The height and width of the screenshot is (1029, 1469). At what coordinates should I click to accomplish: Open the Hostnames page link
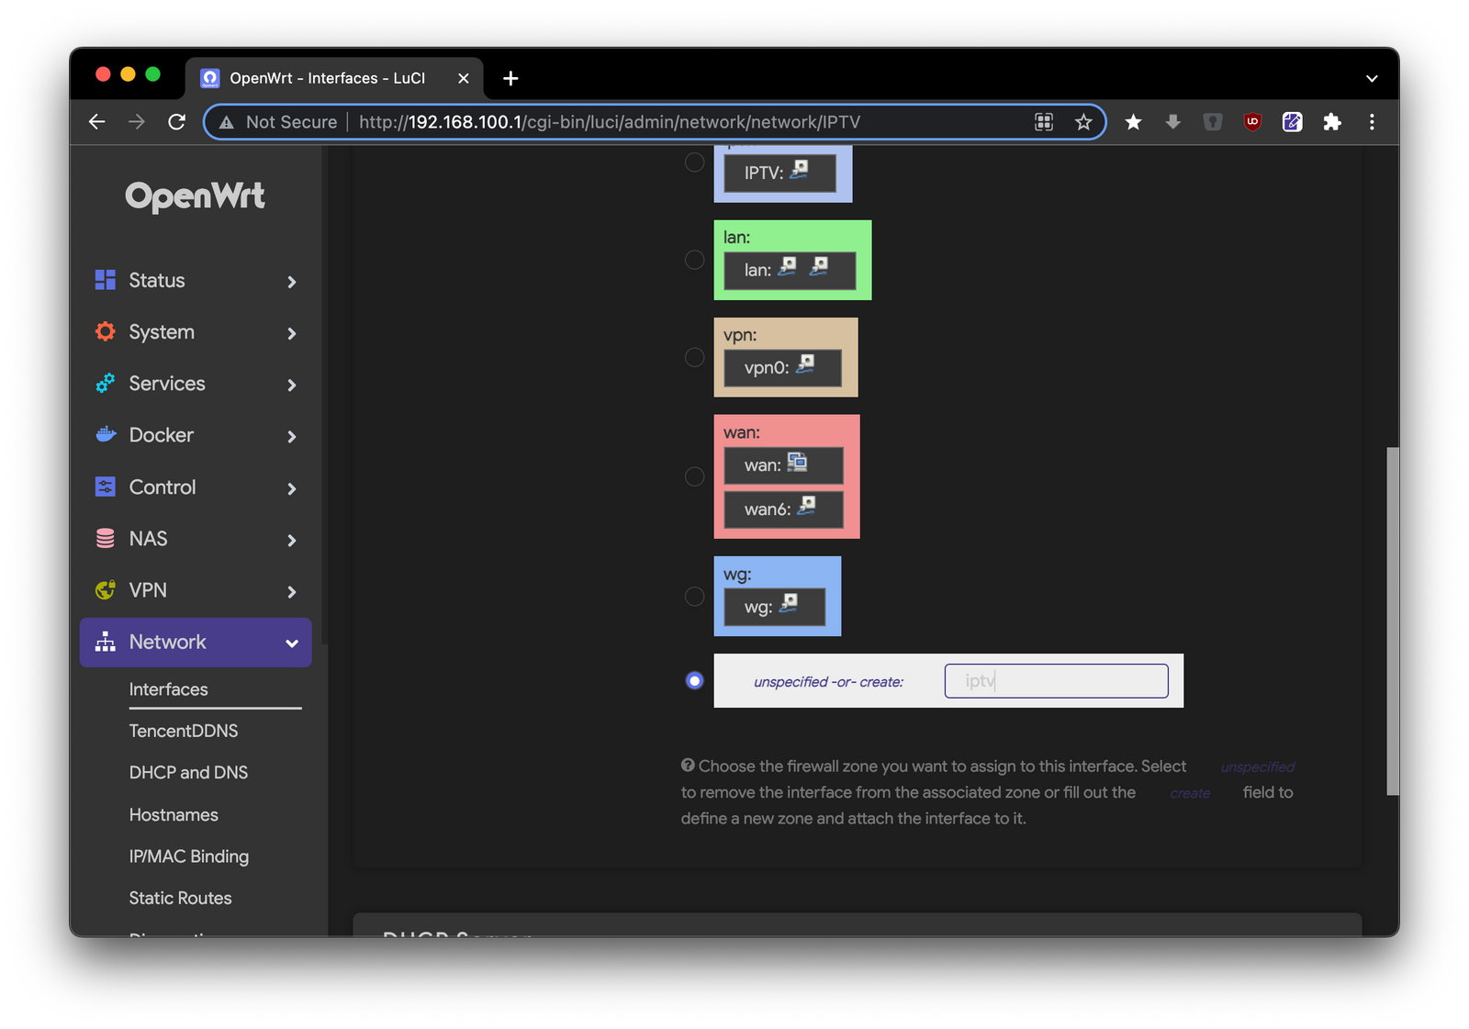[174, 815]
